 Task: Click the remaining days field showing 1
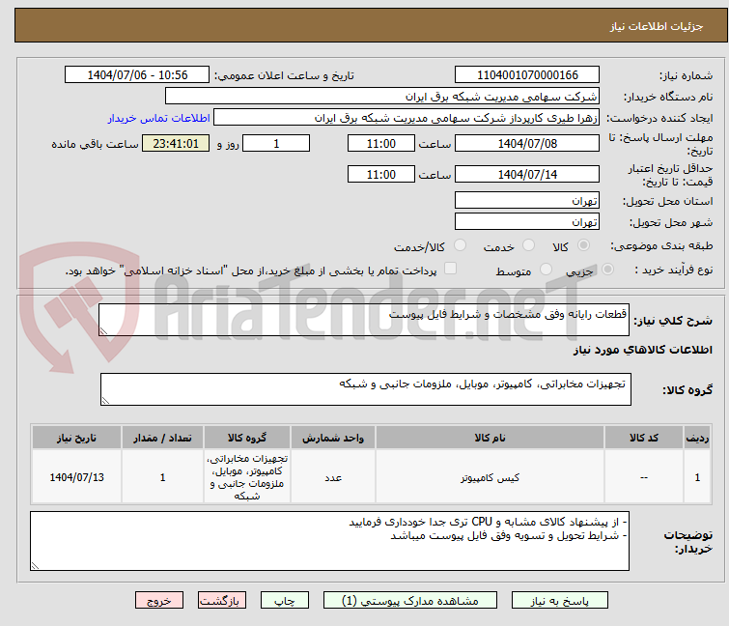(276, 143)
